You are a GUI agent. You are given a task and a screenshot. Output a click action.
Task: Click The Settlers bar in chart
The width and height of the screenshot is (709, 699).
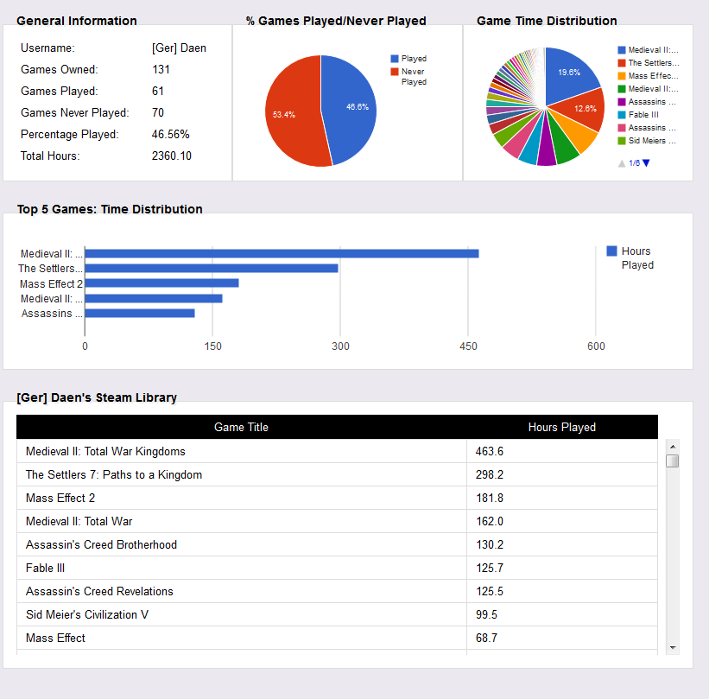[x=212, y=269]
